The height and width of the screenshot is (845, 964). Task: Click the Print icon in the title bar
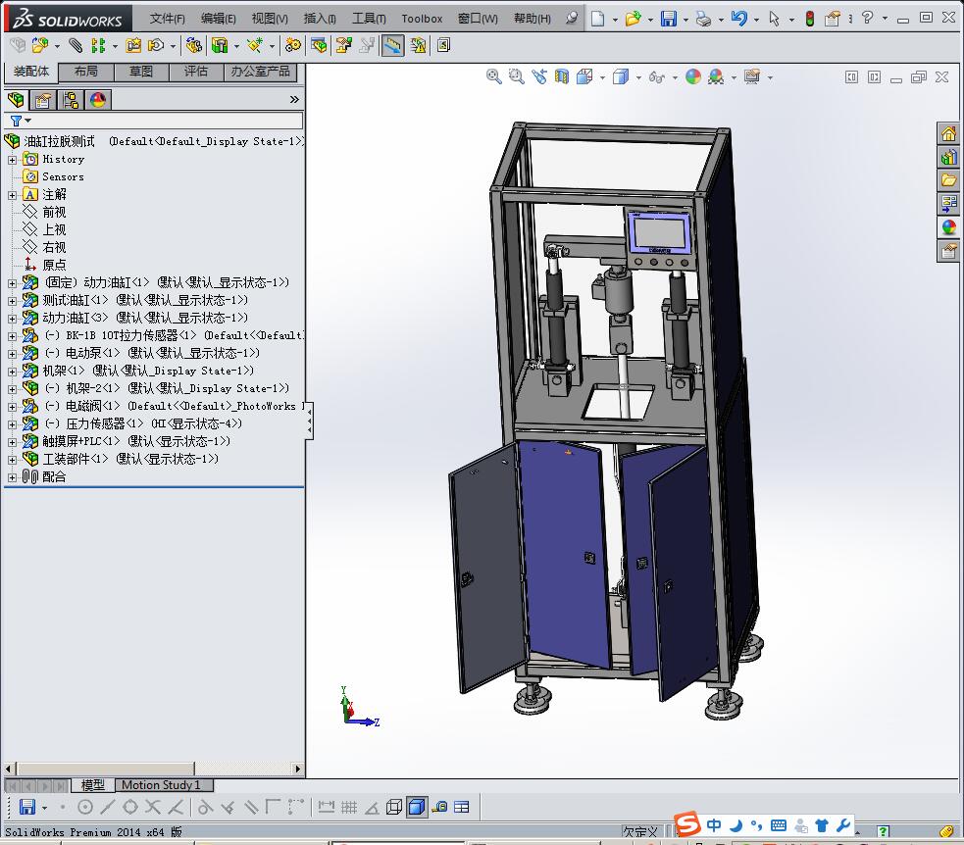click(x=703, y=19)
